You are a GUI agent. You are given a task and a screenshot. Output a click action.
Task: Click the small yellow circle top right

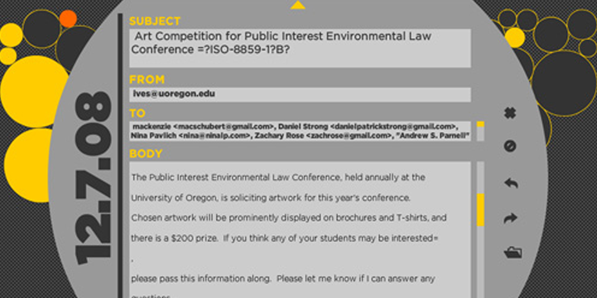[x=514, y=37]
